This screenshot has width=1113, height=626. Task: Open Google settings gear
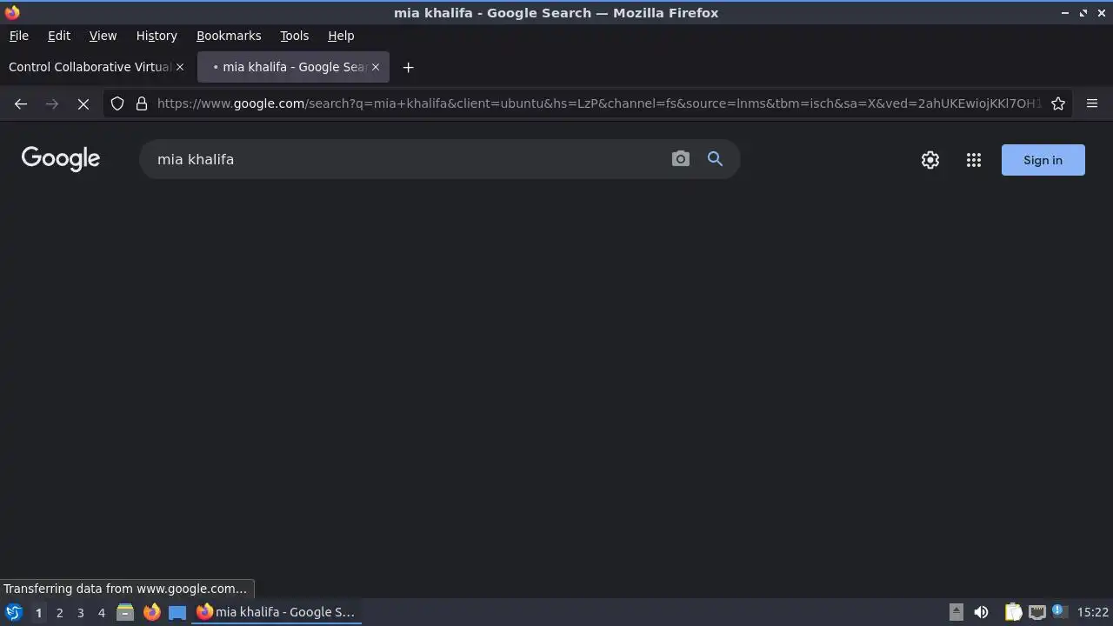pyautogui.click(x=930, y=160)
